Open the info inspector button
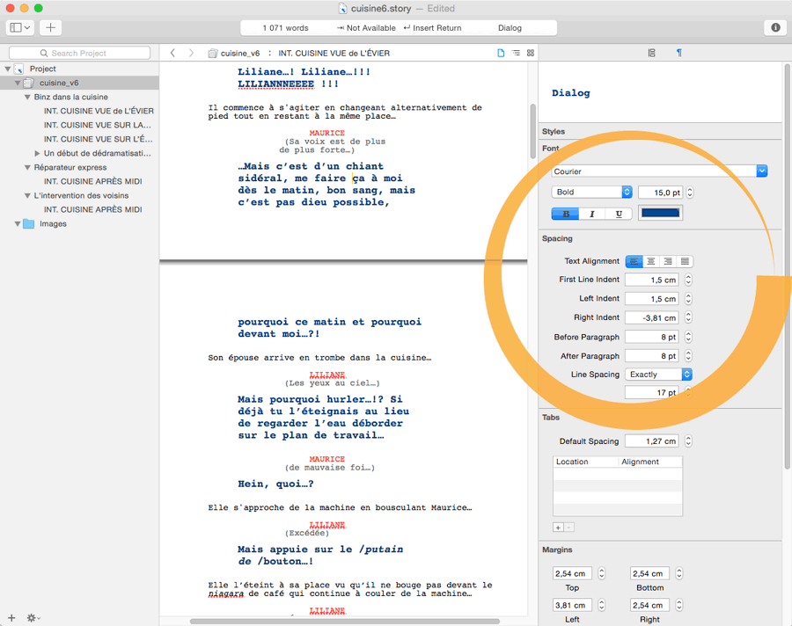Viewport: 792px width, 626px height. point(775,28)
